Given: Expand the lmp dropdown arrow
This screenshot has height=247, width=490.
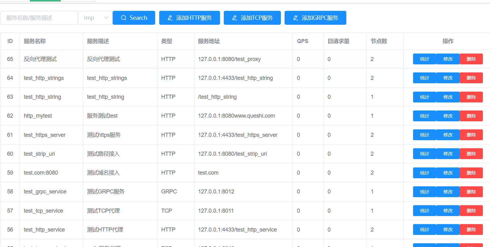Looking at the screenshot, I should point(106,18).
